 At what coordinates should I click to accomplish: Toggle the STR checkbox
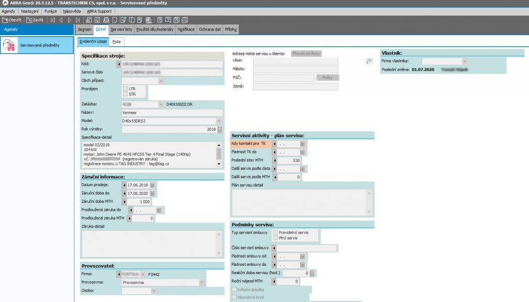pyautogui.click(x=126, y=94)
